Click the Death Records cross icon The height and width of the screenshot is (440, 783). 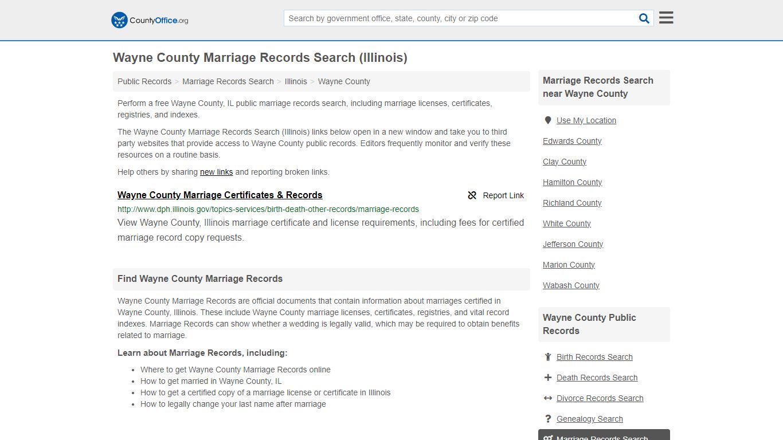(548, 378)
